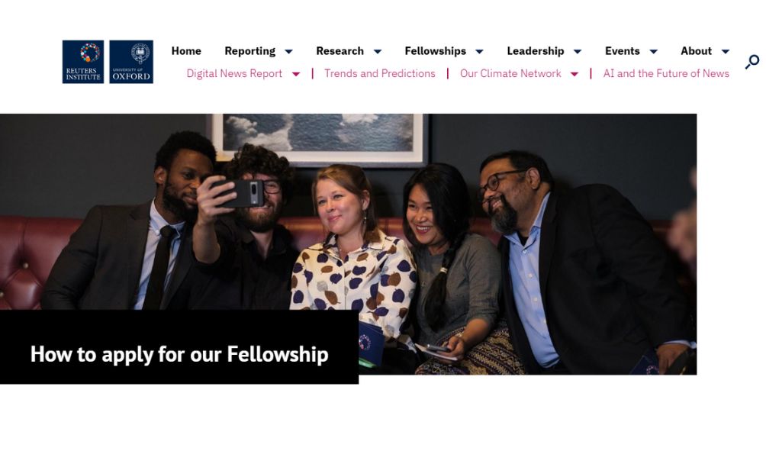Visit AI and the Future of News

666,74
